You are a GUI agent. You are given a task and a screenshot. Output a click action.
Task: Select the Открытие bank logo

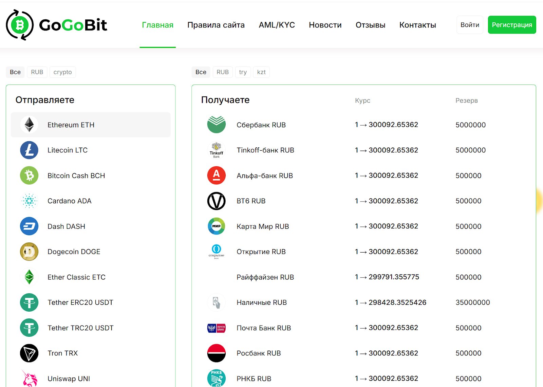(217, 252)
